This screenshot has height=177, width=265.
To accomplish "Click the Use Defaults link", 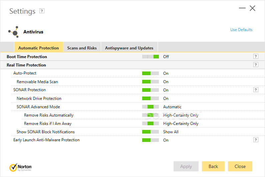I will pyautogui.click(x=241, y=30).
